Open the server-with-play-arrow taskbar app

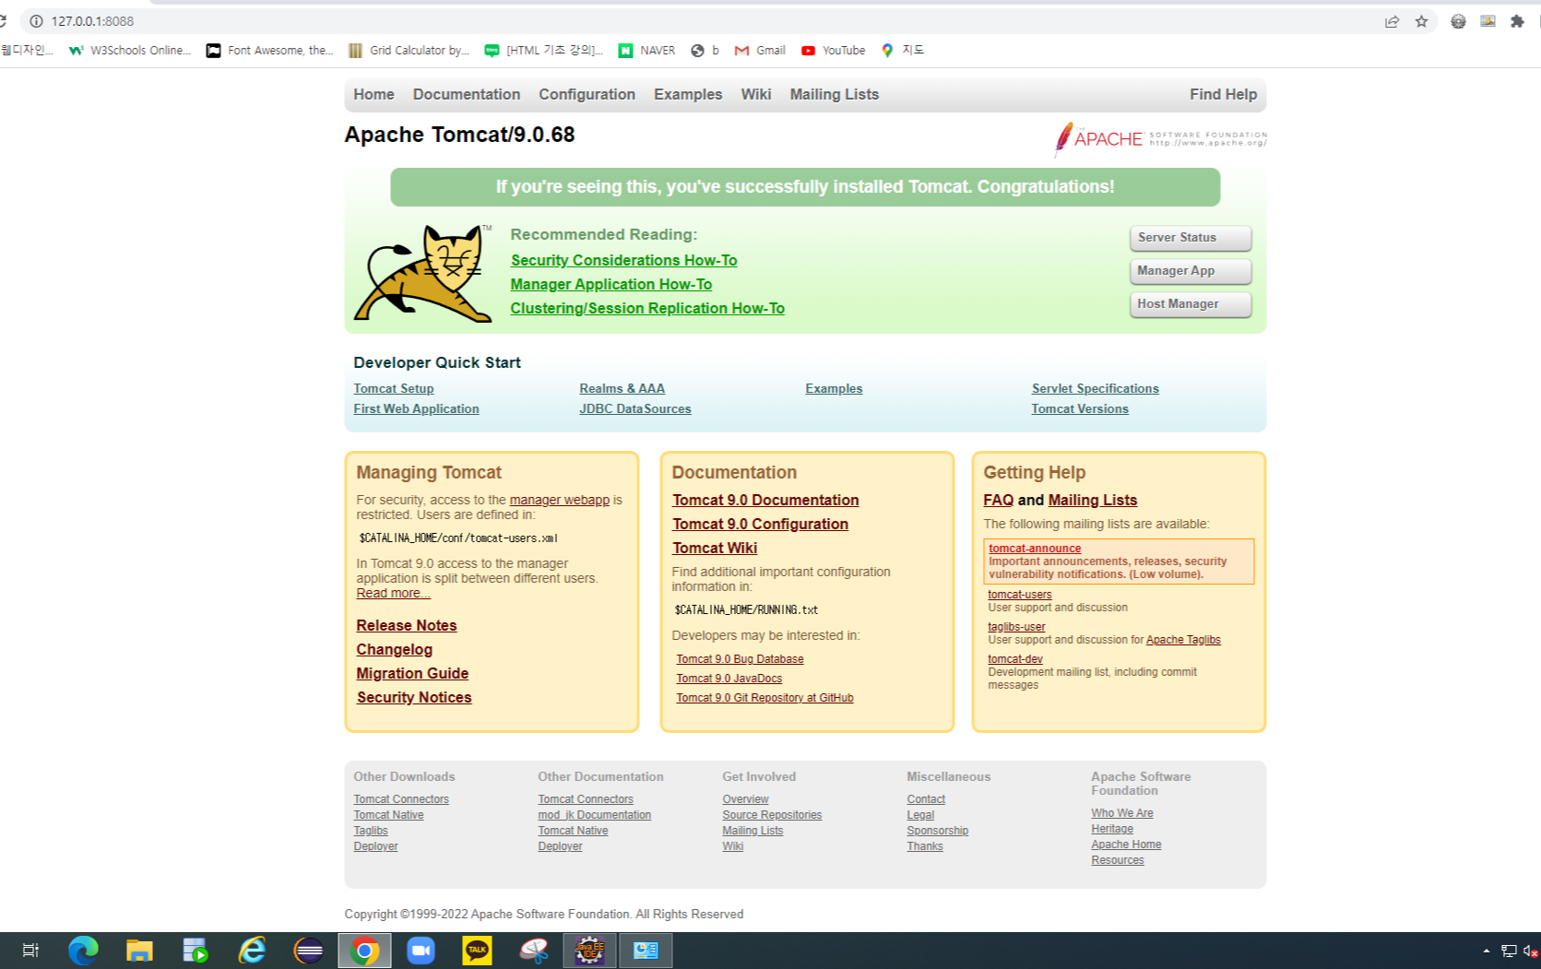coord(196,951)
